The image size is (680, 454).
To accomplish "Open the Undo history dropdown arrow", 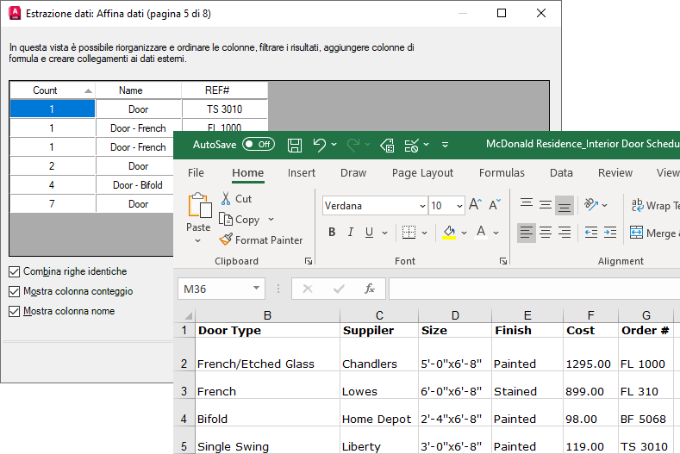I will tap(334, 145).
